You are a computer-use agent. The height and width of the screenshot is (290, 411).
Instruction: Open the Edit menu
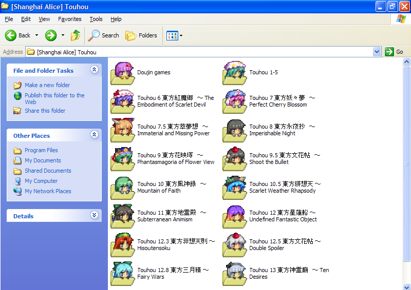point(26,19)
